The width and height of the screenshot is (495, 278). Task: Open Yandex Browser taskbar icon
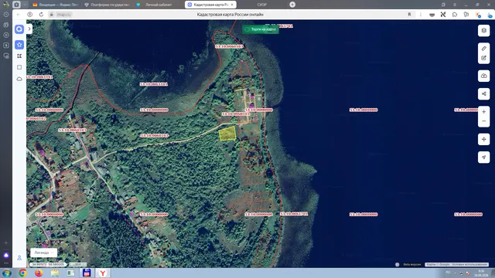click(x=103, y=273)
